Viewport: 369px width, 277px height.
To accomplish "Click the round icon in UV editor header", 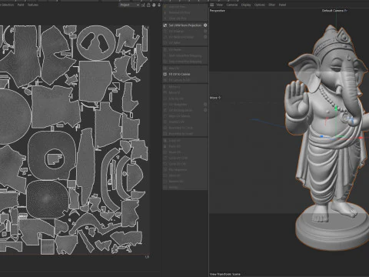I will click(x=154, y=5).
